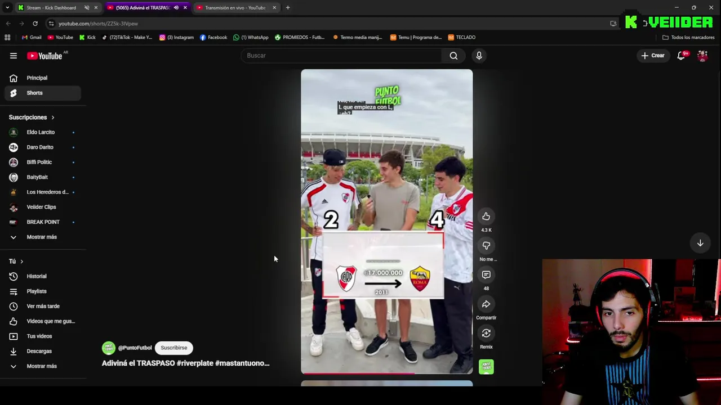
Task: Open the Gmail bookmark
Action: [x=32, y=37]
